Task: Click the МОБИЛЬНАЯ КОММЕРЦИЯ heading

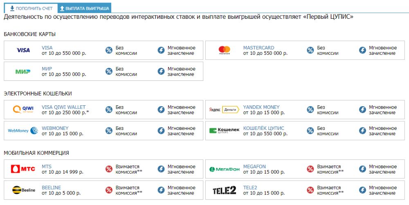Action: pyautogui.click(x=36, y=153)
